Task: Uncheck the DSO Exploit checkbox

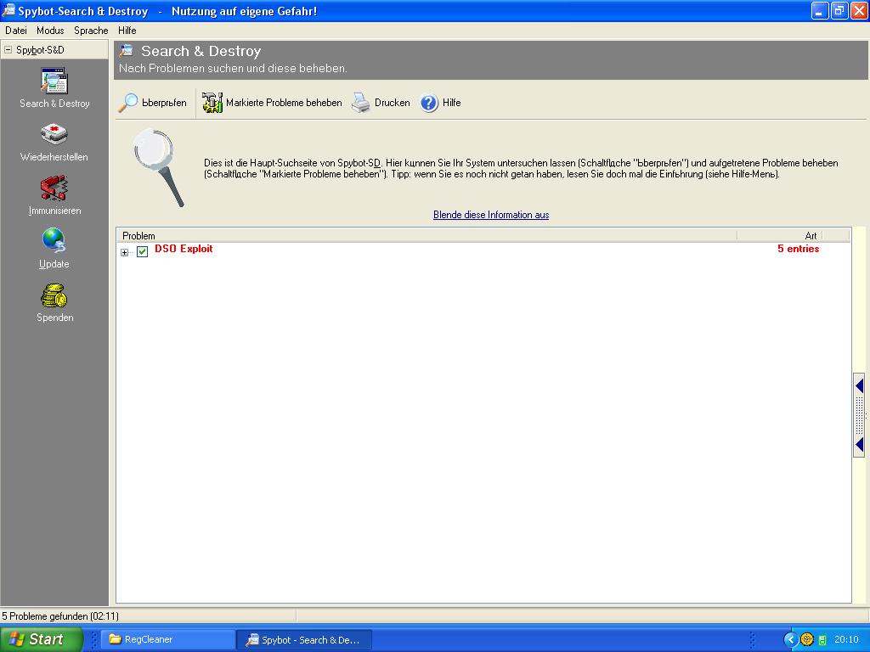Action: click(x=143, y=251)
